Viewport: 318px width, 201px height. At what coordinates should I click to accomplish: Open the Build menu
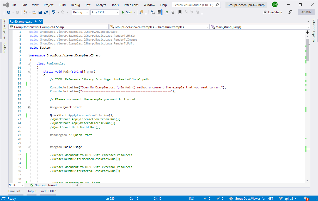[x=62, y=5]
